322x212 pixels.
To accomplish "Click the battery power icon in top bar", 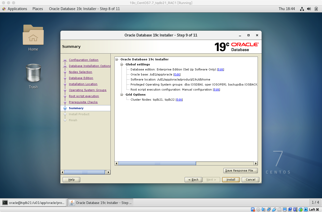I will click(x=316, y=9).
